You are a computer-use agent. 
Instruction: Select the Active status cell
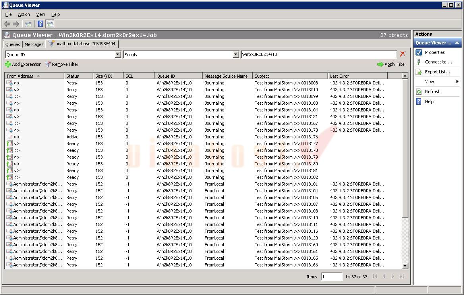(x=72, y=137)
